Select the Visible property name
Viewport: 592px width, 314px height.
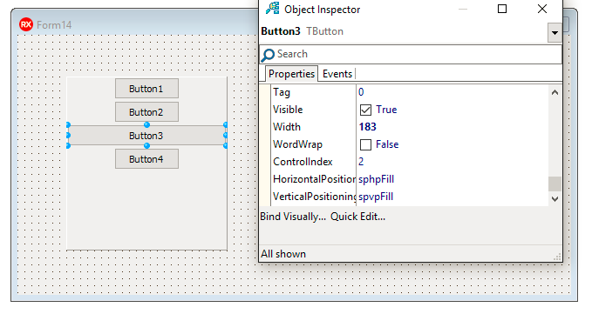[x=288, y=110]
